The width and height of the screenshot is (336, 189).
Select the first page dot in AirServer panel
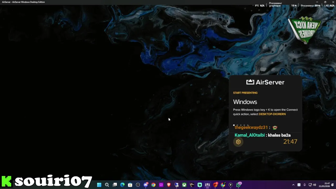click(x=234, y=125)
